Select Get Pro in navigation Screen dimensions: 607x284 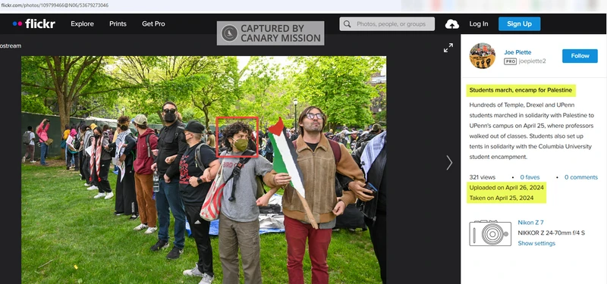point(153,23)
